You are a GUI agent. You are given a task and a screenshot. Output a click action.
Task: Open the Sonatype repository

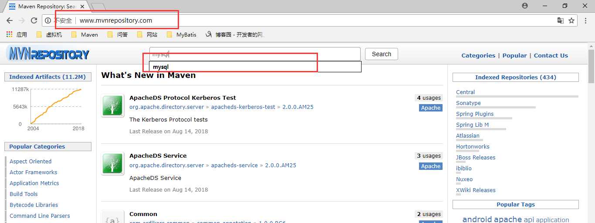(468, 103)
